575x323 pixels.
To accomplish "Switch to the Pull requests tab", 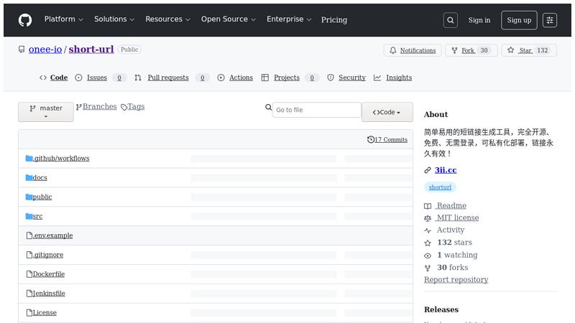I will pyautogui.click(x=168, y=78).
